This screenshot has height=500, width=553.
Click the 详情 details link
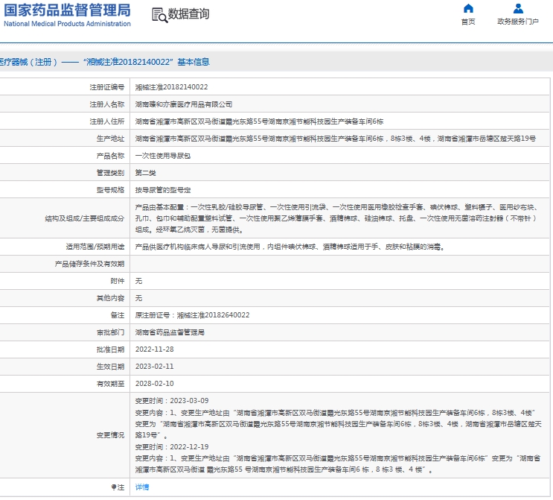[x=142, y=487]
